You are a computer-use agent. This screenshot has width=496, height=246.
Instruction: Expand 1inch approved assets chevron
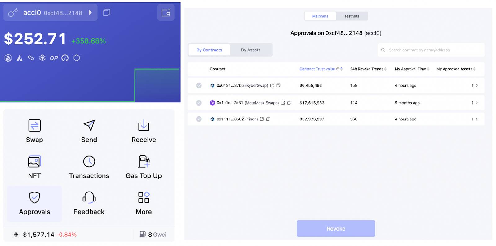(x=477, y=119)
